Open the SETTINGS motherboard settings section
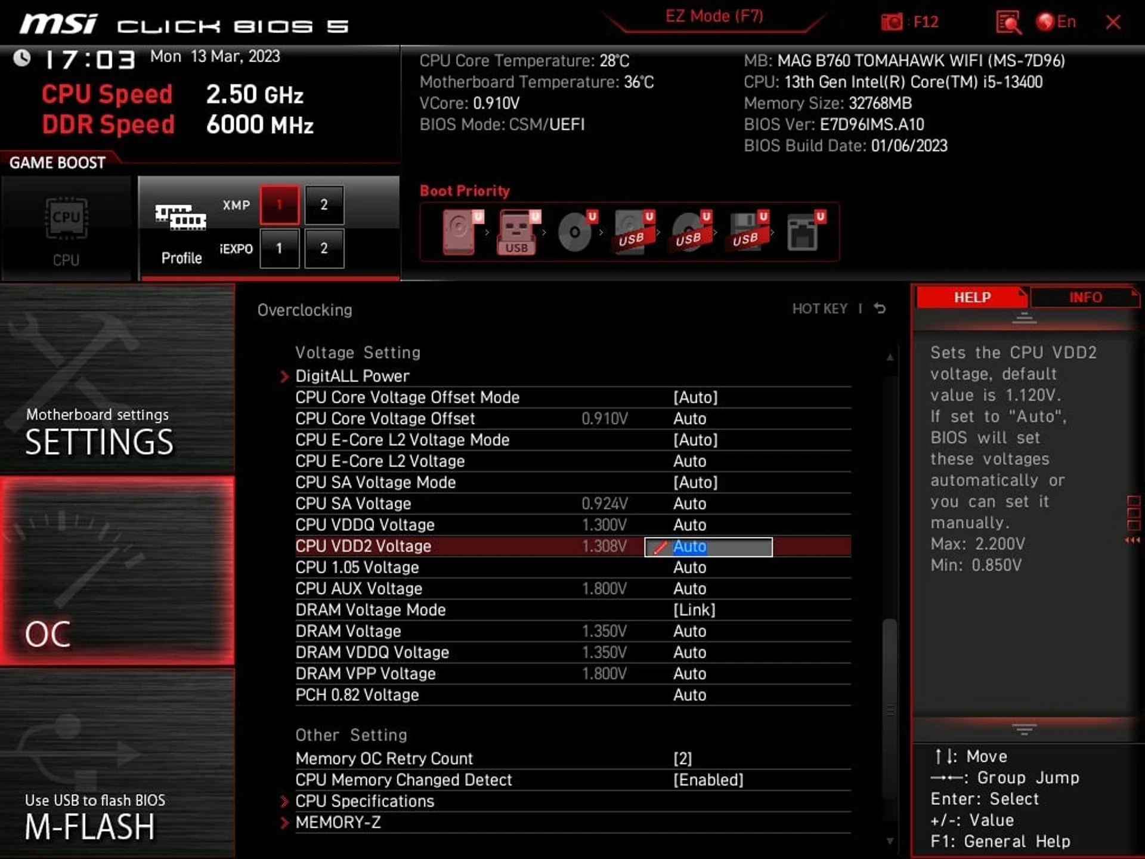The image size is (1145, 859). 117,379
